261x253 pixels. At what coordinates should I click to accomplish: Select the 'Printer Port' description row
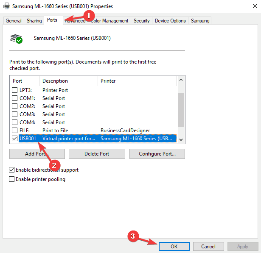55,90
